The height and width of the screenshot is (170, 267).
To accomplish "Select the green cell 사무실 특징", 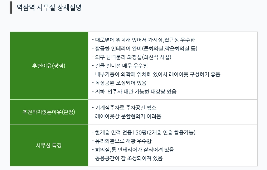I will pos(49,145).
